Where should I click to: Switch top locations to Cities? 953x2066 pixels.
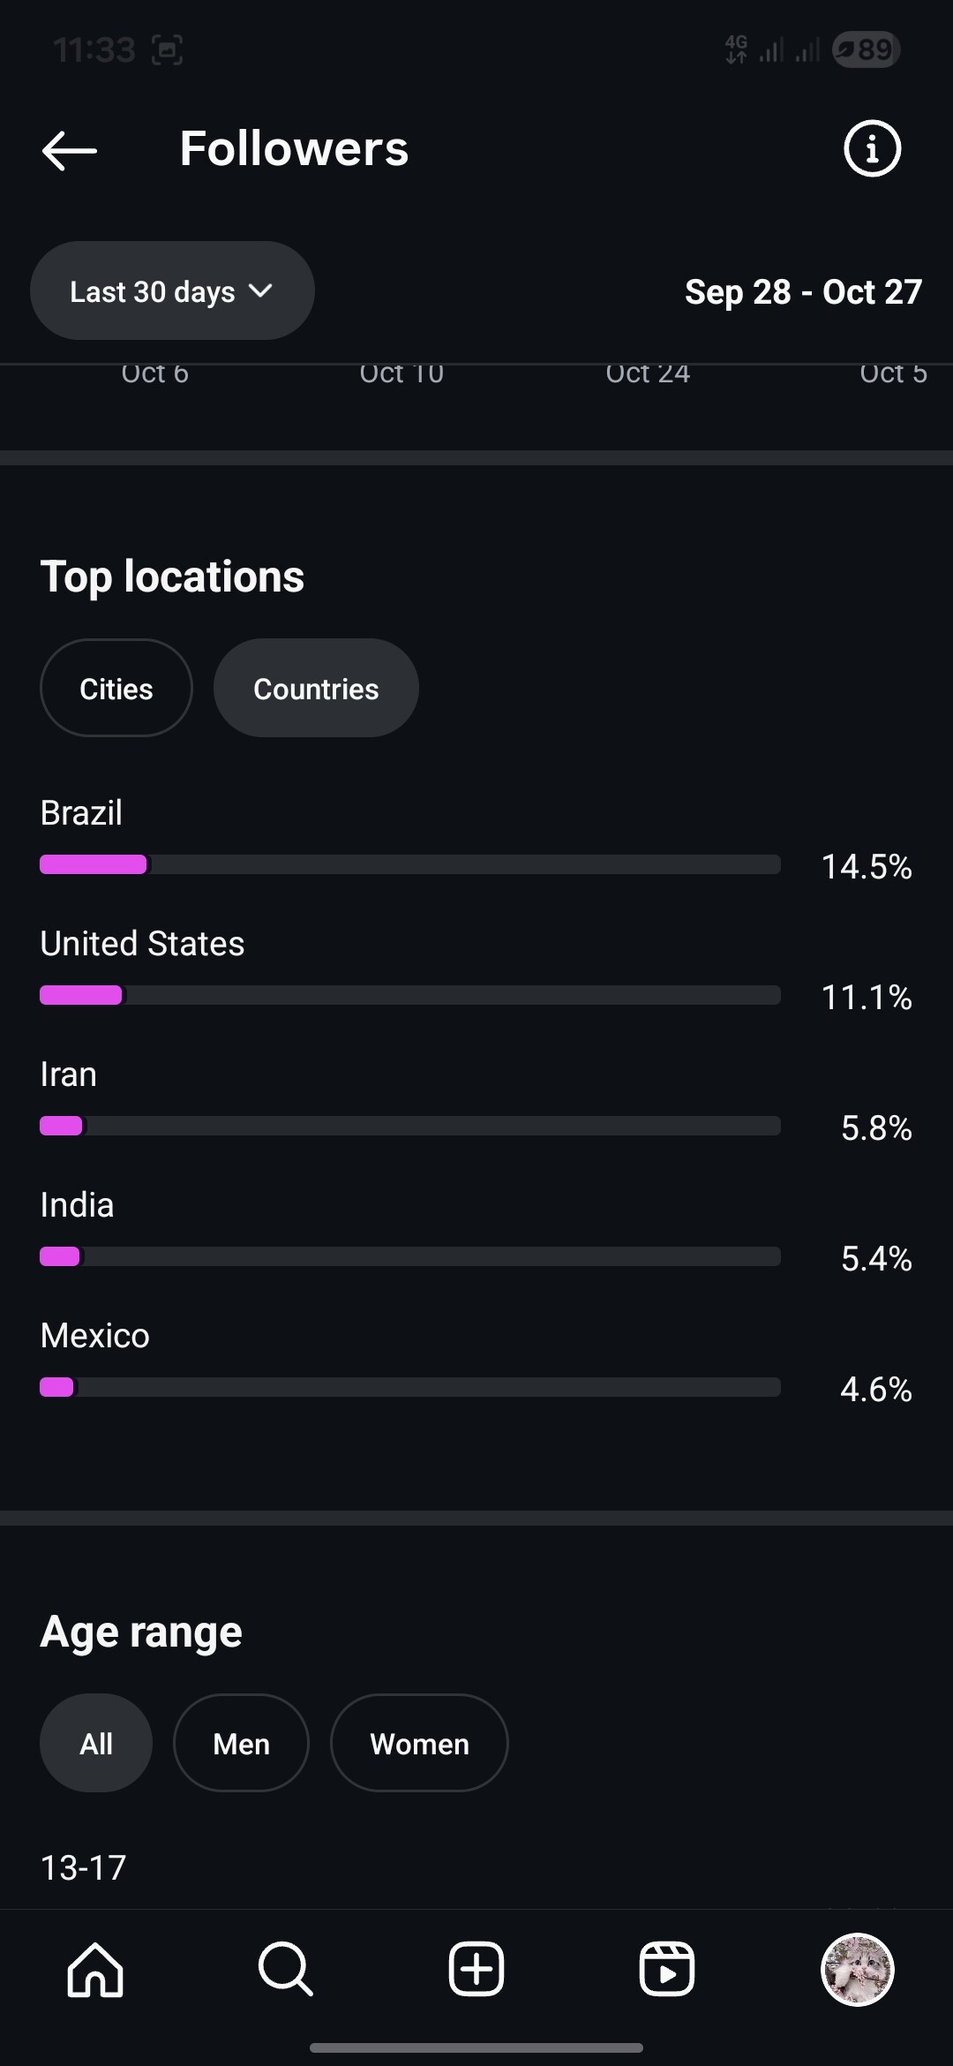coord(116,688)
